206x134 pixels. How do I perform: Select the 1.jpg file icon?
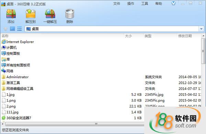4,94
